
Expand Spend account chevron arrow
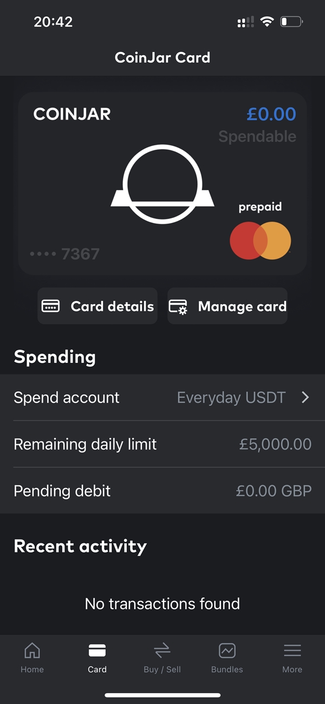click(305, 398)
